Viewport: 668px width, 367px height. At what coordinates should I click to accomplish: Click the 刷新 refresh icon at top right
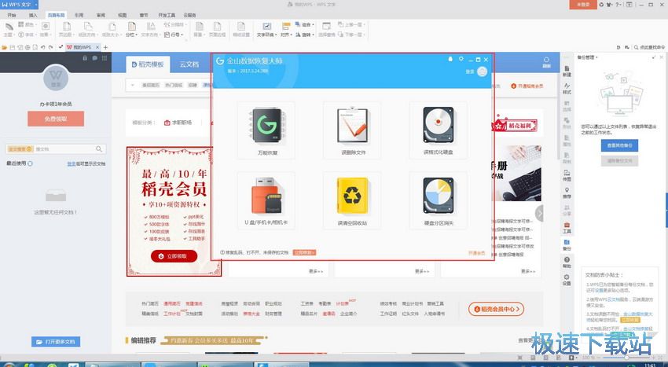[x=546, y=62]
